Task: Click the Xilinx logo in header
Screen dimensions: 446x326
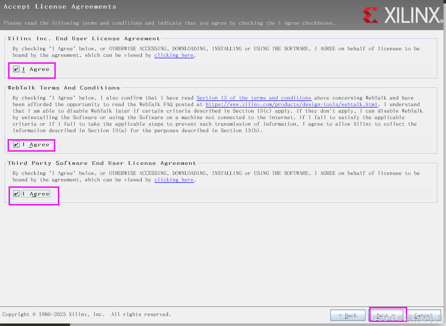Action: coord(403,15)
